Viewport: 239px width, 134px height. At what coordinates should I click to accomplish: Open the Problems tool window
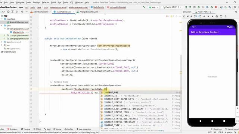[x=12, y=129]
